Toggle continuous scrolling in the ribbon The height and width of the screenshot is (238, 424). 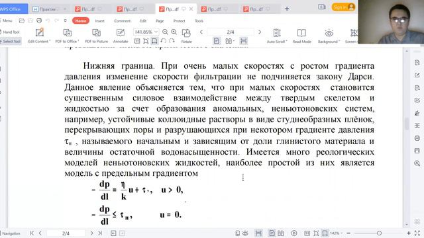pos(244,41)
